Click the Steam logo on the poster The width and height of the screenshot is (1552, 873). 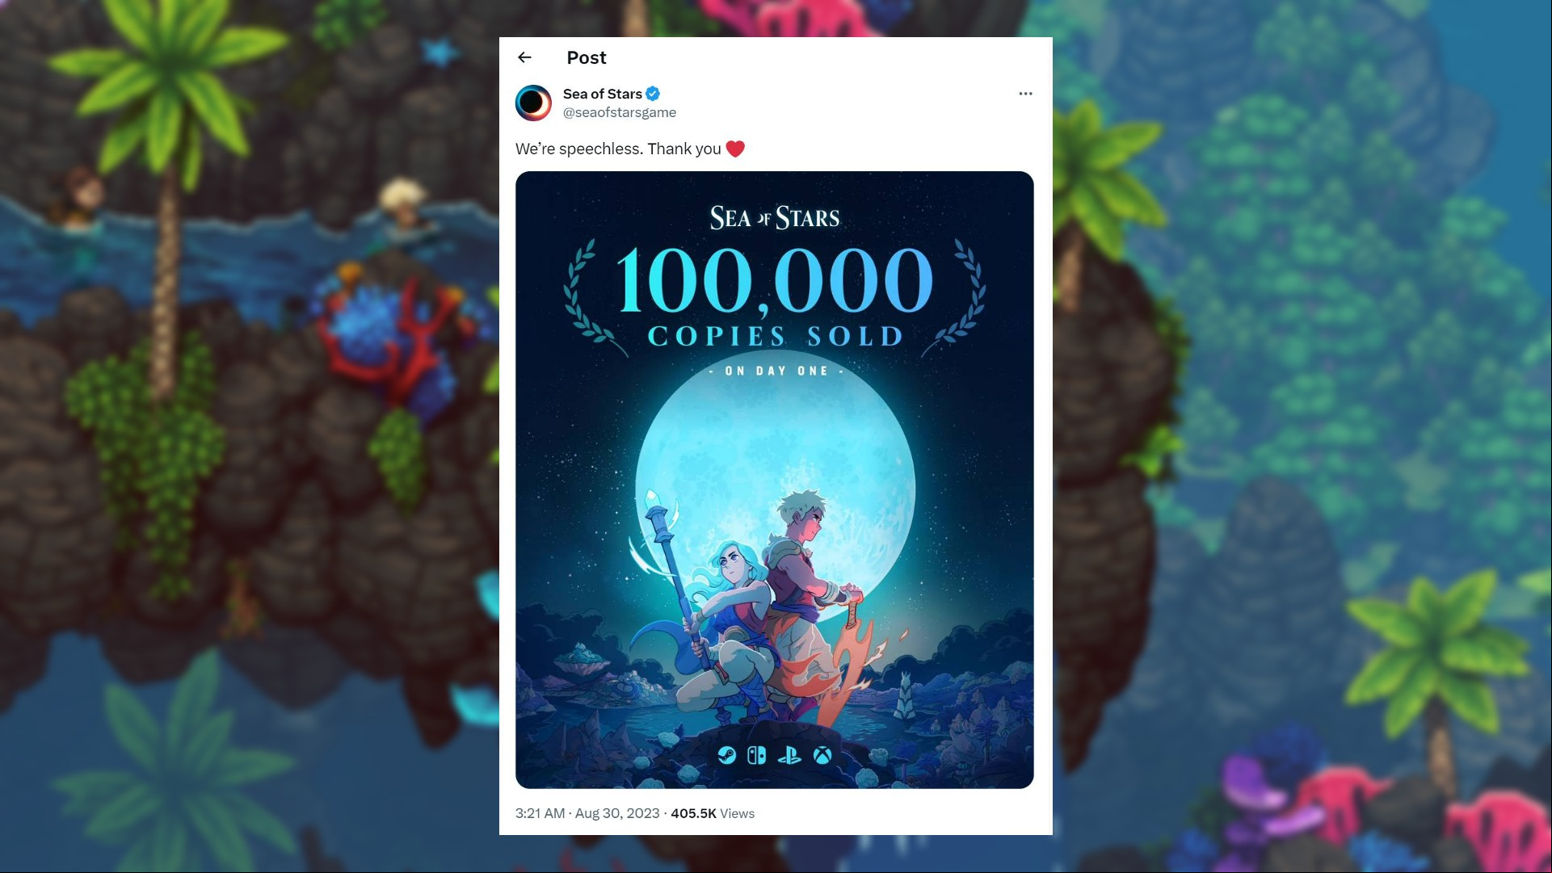(x=727, y=755)
